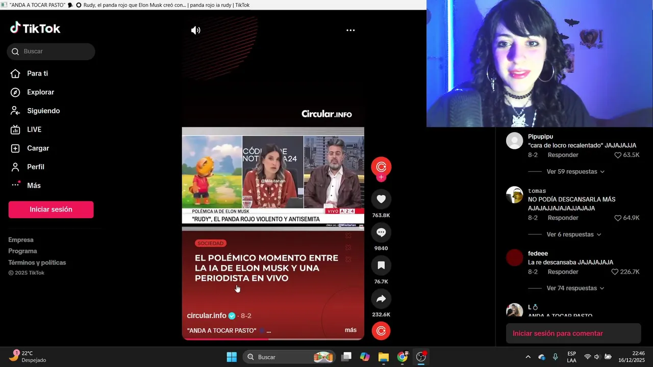
Task: Like fedeee's comment with 226.7K heart
Action: [615, 272]
